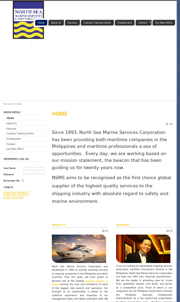
Task: Open the waiter photo under Services
Action: coord(143,249)
